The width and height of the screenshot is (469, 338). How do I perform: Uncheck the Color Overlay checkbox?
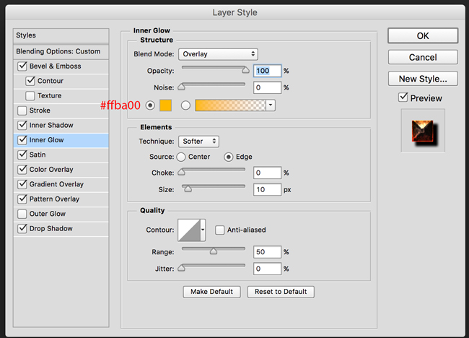click(22, 170)
